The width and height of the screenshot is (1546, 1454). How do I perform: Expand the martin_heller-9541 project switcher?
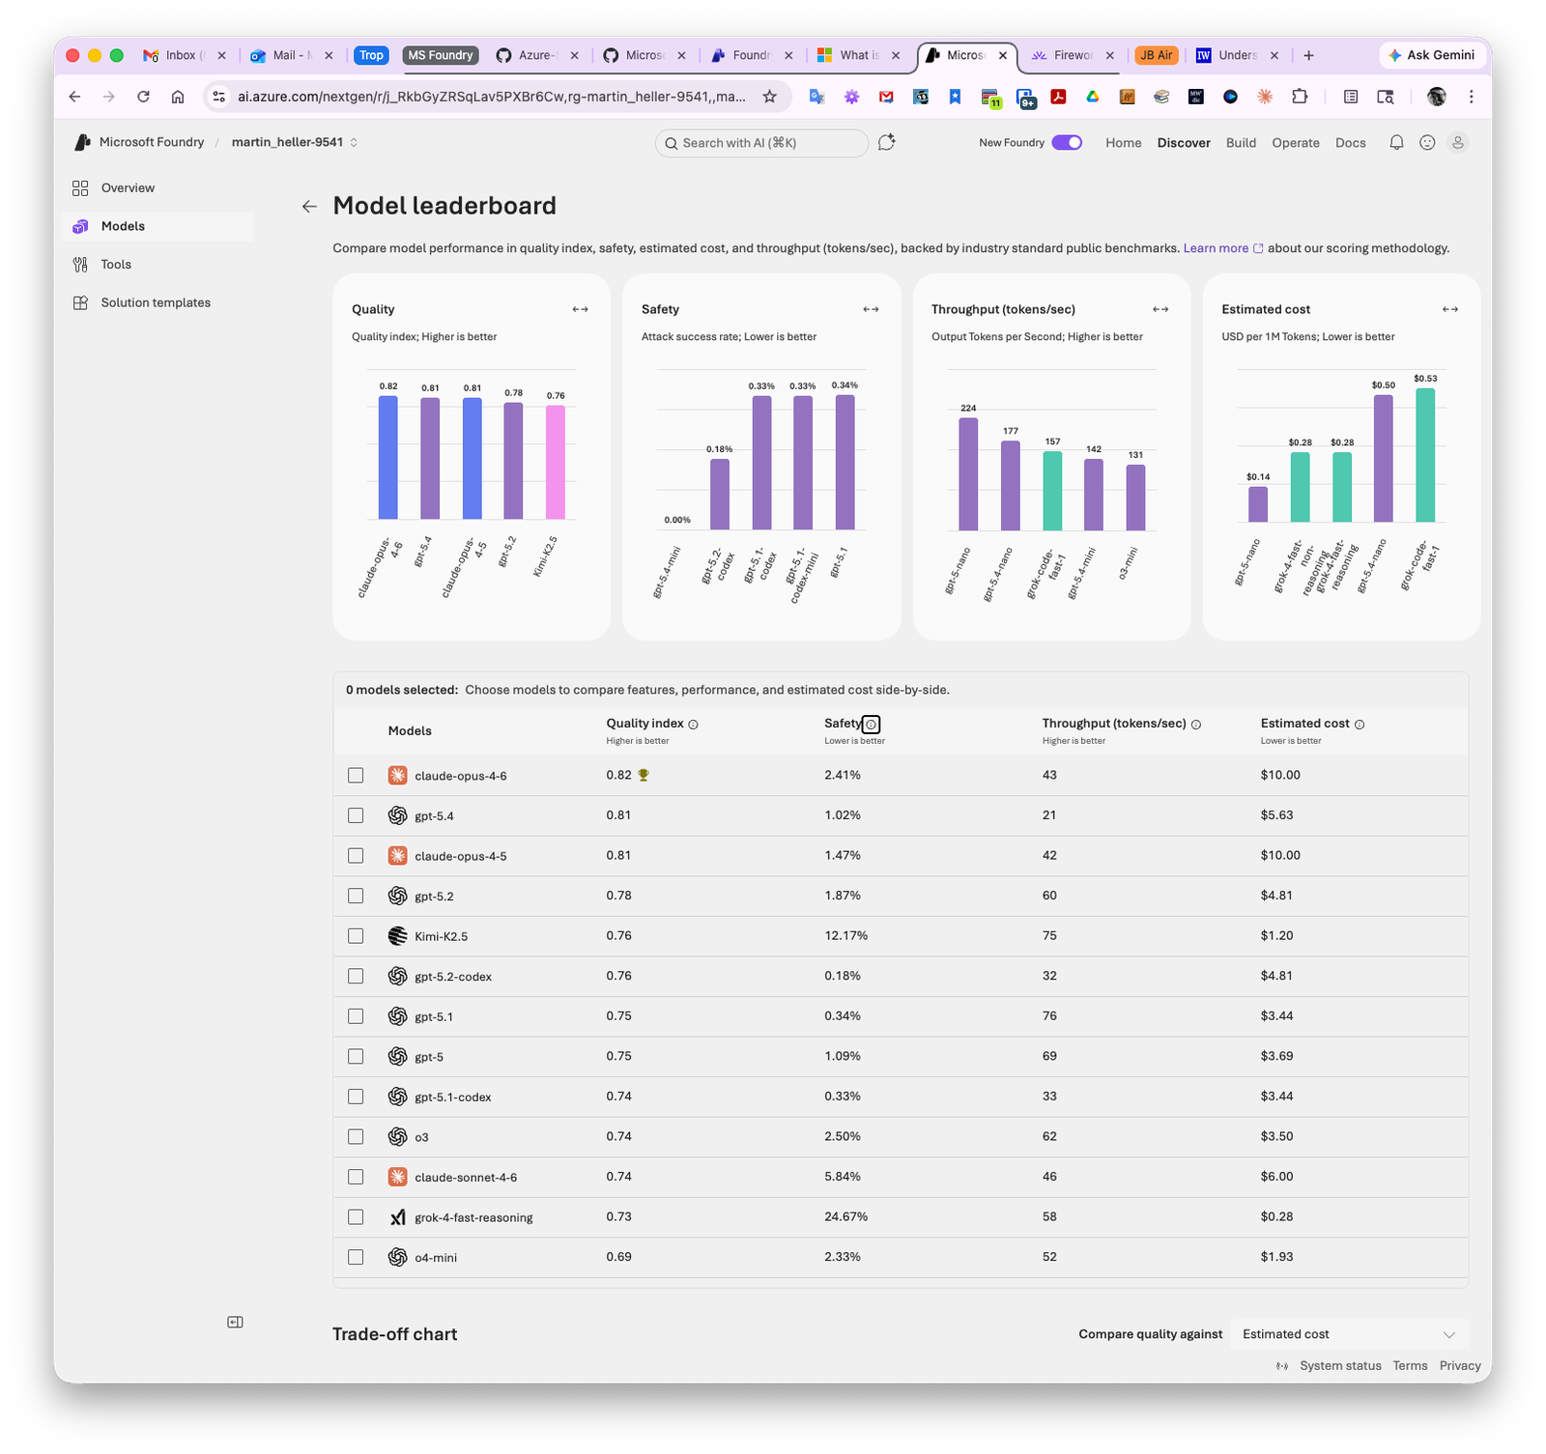pyautogui.click(x=295, y=142)
